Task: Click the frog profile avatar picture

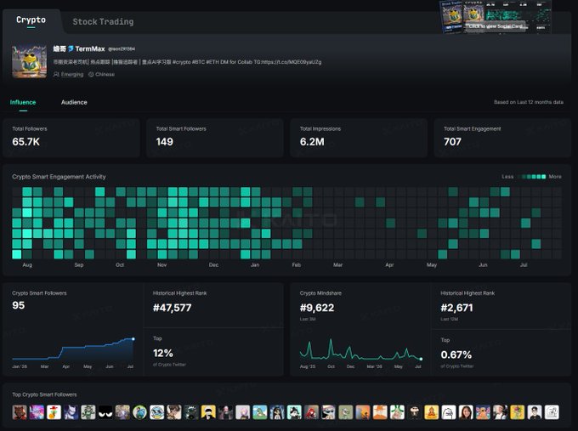Action: (30, 61)
